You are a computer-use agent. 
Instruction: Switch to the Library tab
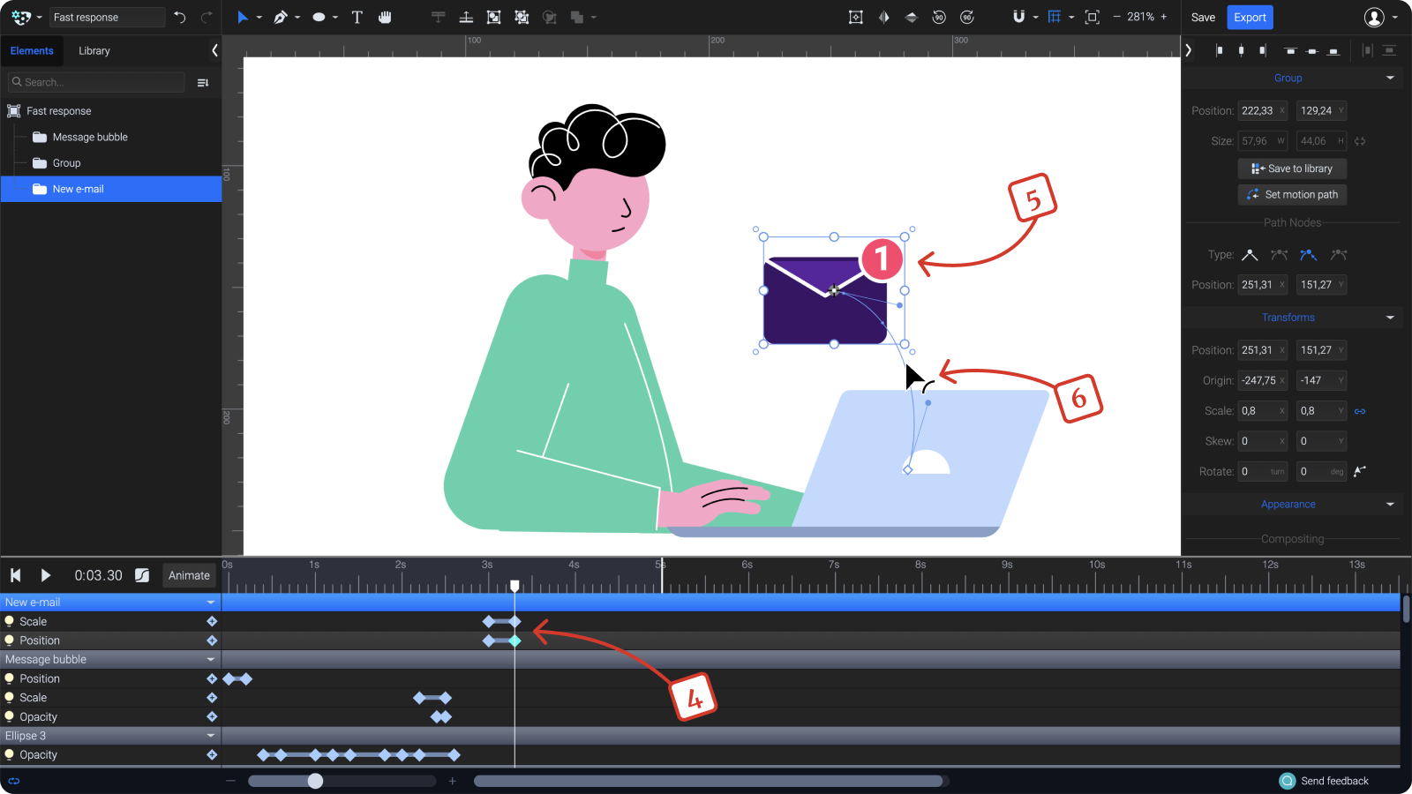click(x=94, y=50)
